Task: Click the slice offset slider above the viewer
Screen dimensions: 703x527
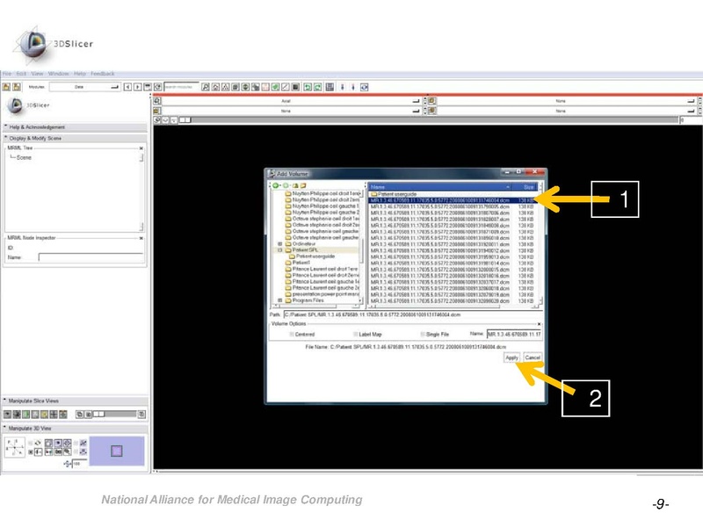Action: coord(430,120)
